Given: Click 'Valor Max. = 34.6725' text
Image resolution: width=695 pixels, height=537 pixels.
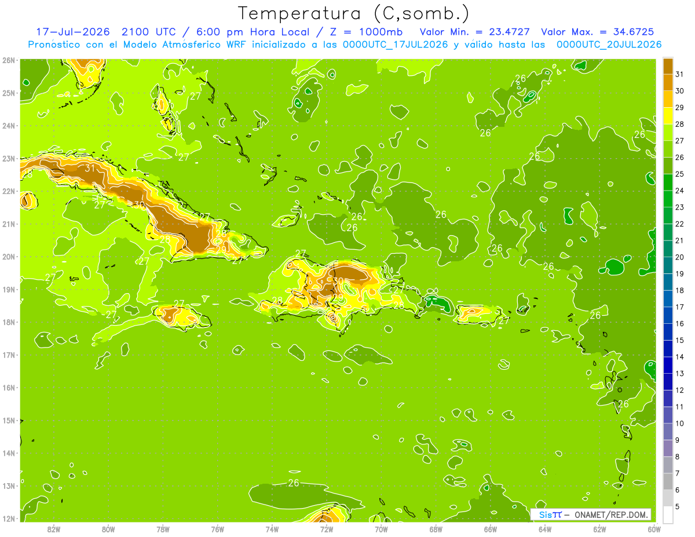Looking at the screenshot, I should (598, 32).
